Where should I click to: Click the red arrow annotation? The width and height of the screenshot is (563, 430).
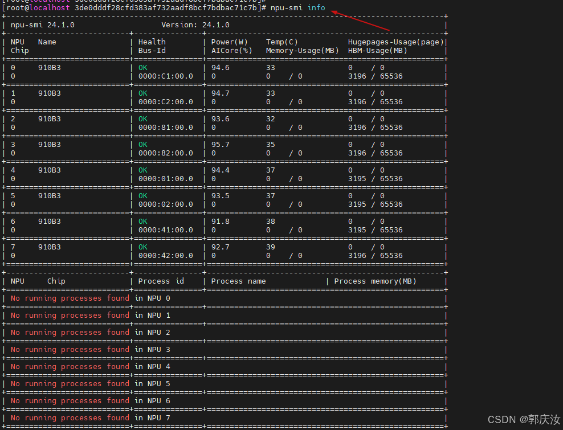(361, 21)
